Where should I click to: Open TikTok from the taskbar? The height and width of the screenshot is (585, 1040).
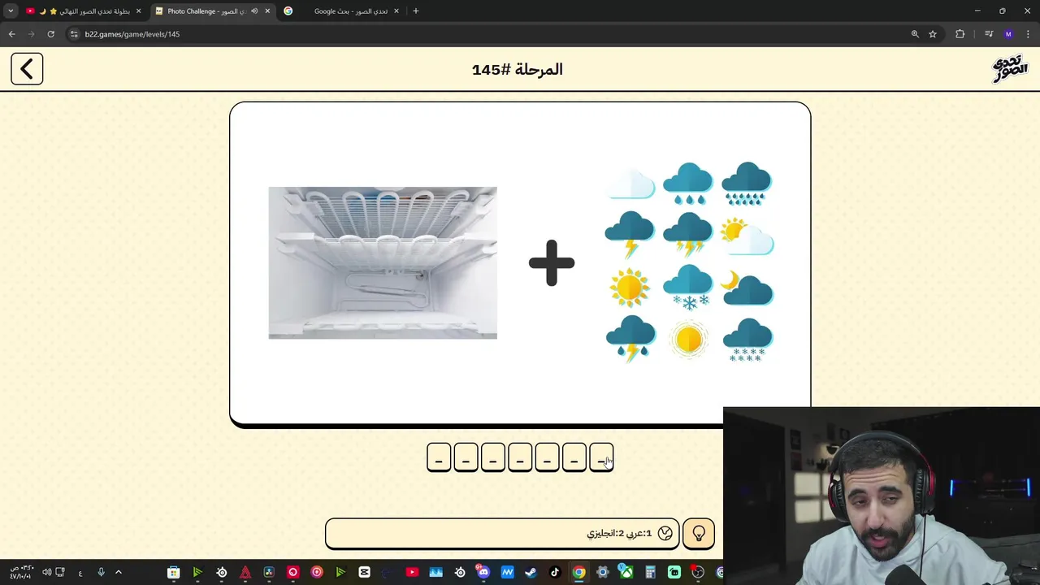click(x=555, y=573)
